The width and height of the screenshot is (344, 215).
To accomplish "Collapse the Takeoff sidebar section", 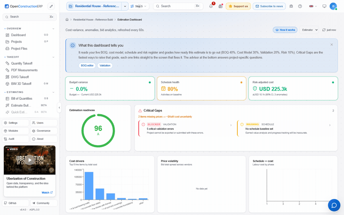I will pyautogui.click(x=53, y=57).
